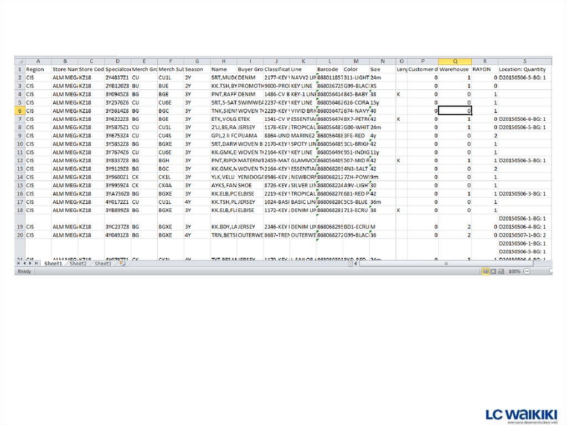567x425 pixels.
Task: Click the 100% zoom level button
Action: [x=514, y=272]
